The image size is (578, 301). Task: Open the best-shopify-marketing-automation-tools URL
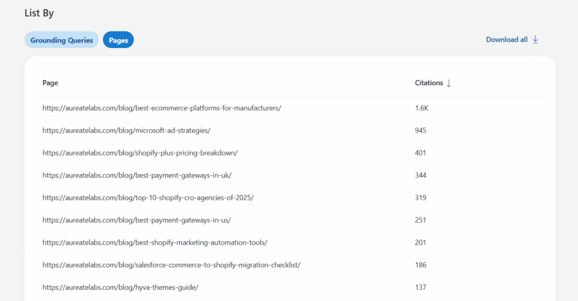155,242
